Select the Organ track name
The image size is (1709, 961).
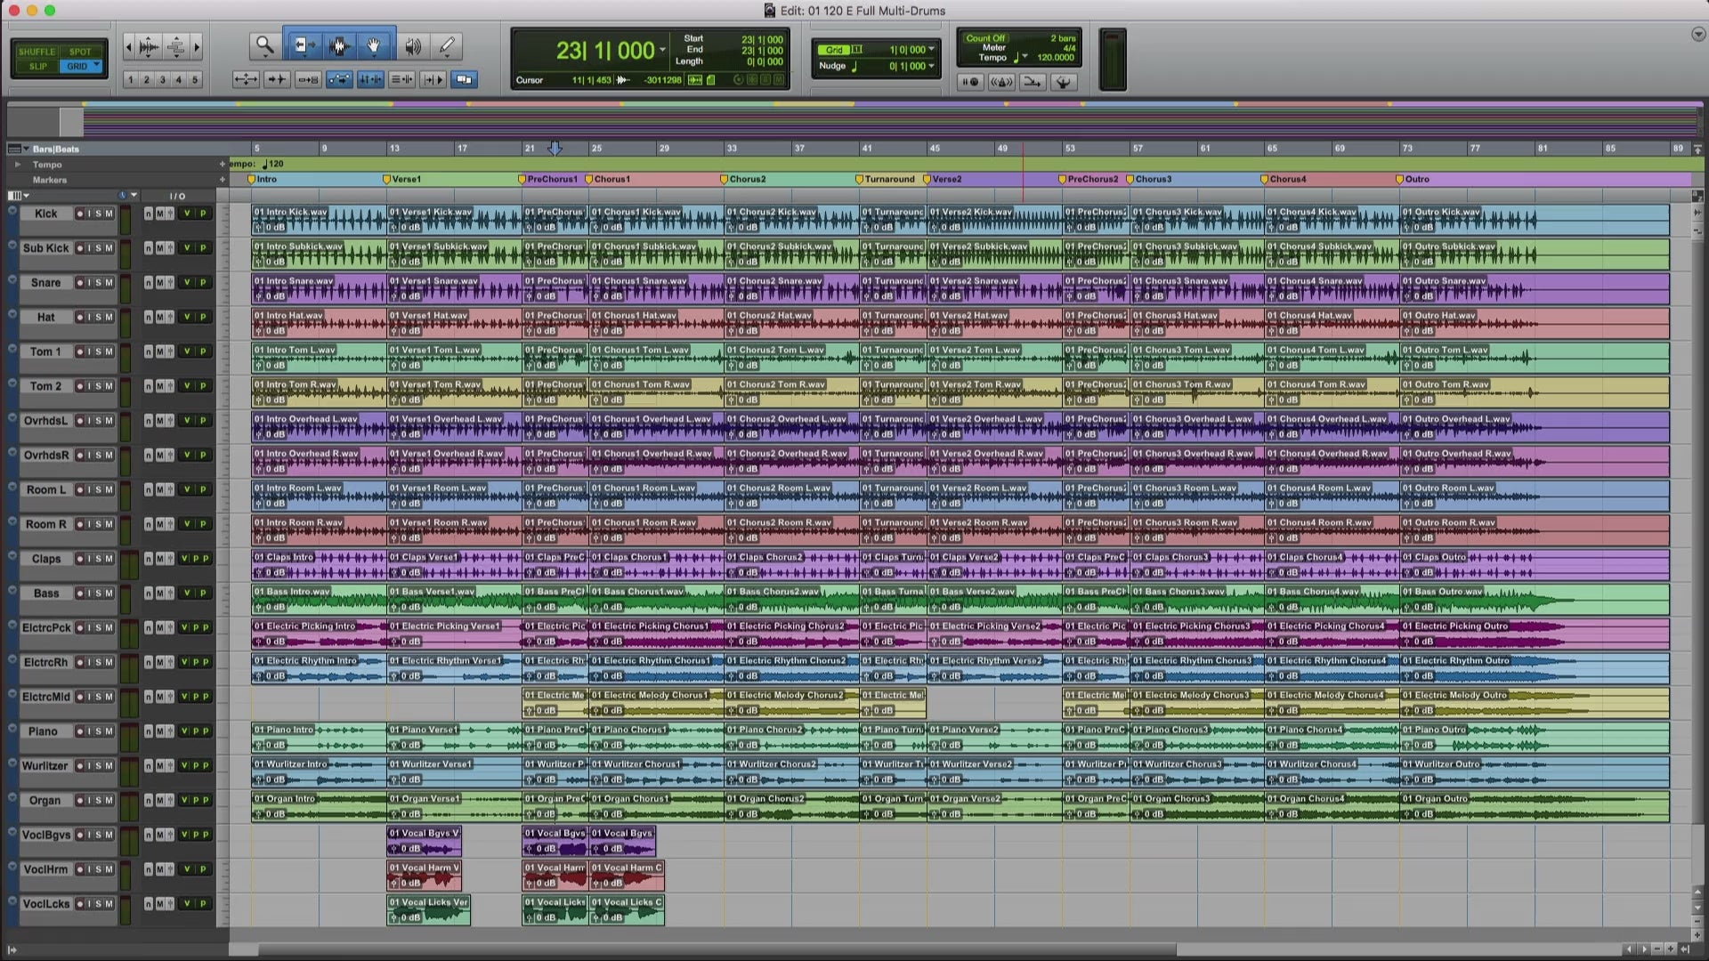[x=45, y=801]
